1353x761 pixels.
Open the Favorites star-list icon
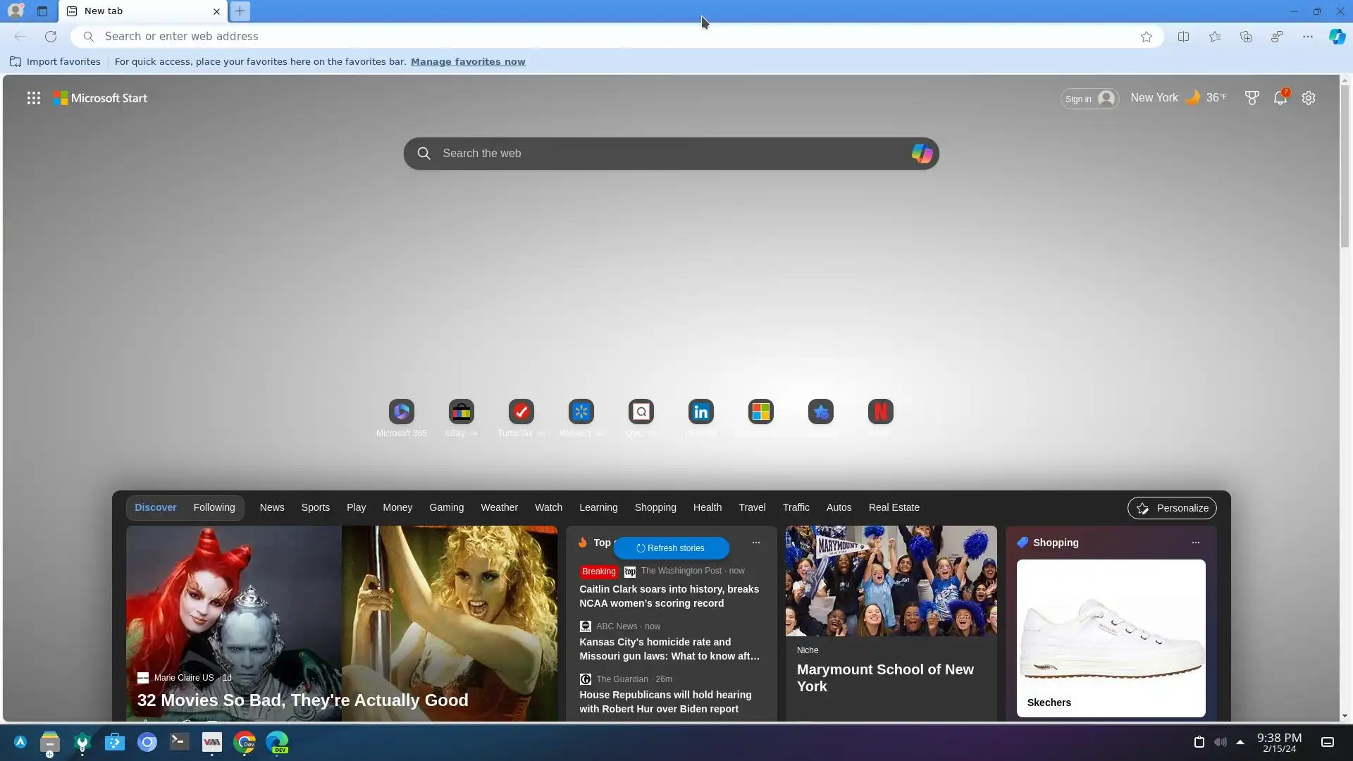point(1214,37)
